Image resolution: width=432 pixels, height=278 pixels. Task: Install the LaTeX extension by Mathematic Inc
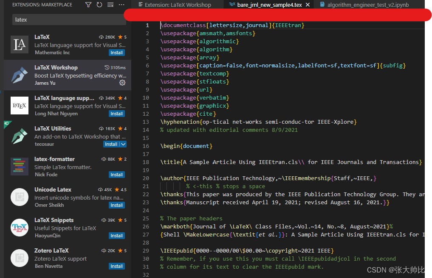[x=116, y=53]
